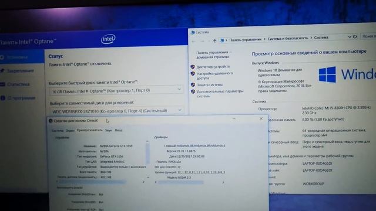The width and height of the screenshot is (376, 211).
Task: Open the WDC WD10SPZX compatible disk dropdown
Action: click(117, 111)
